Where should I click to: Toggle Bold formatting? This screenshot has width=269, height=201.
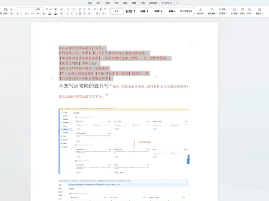[x=17, y=14]
